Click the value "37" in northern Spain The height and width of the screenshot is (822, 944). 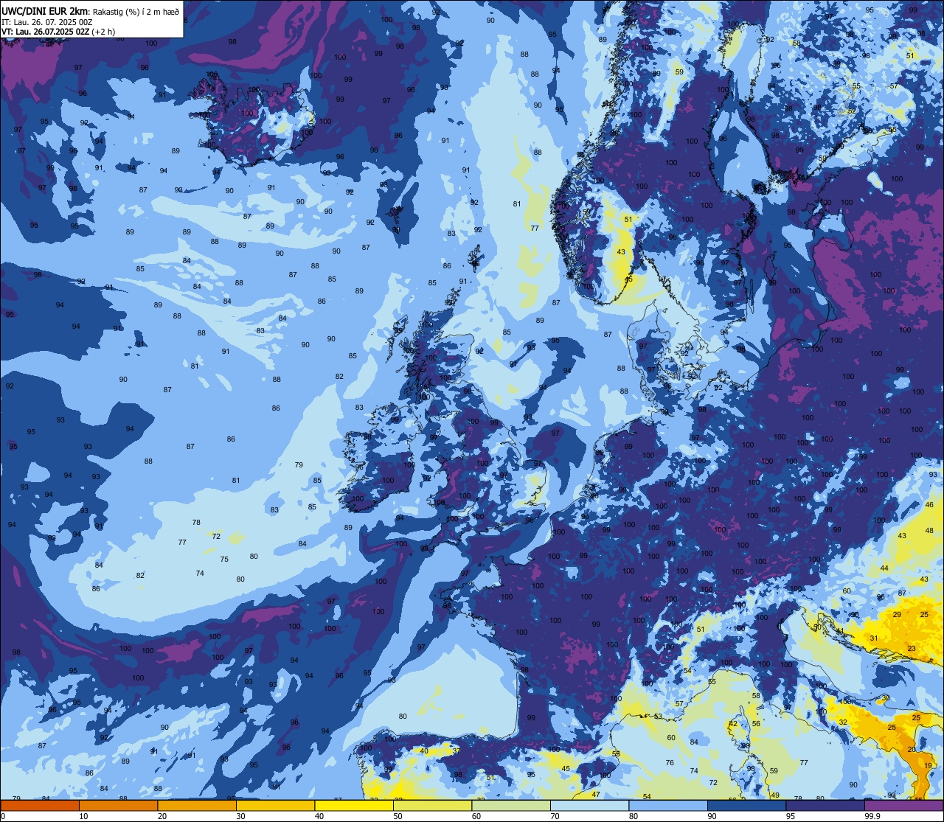tap(457, 751)
